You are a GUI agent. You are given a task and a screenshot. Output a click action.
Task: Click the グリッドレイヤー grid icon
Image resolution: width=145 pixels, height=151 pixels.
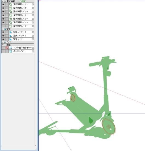[x=11, y=51]
